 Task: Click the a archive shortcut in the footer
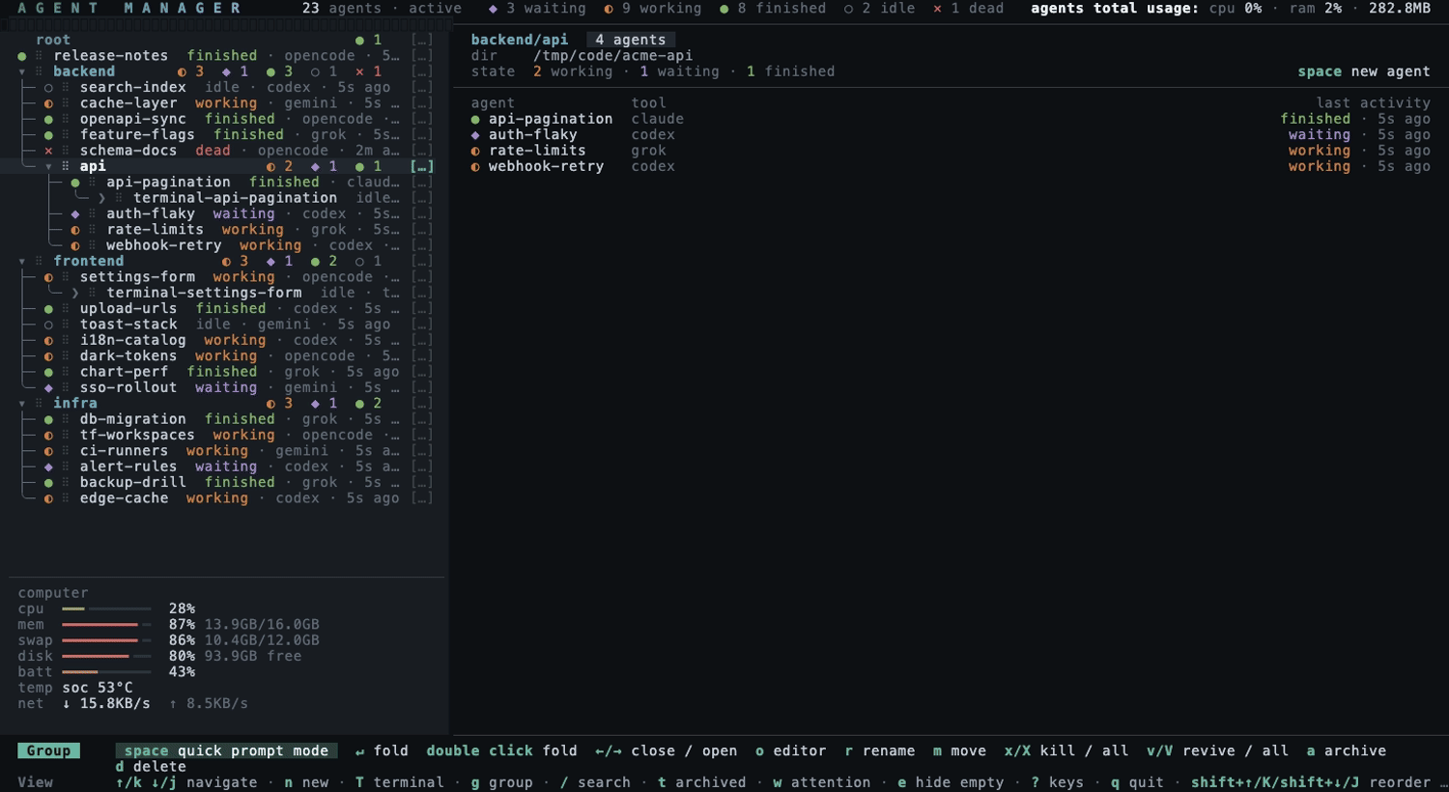(1347, 750)
